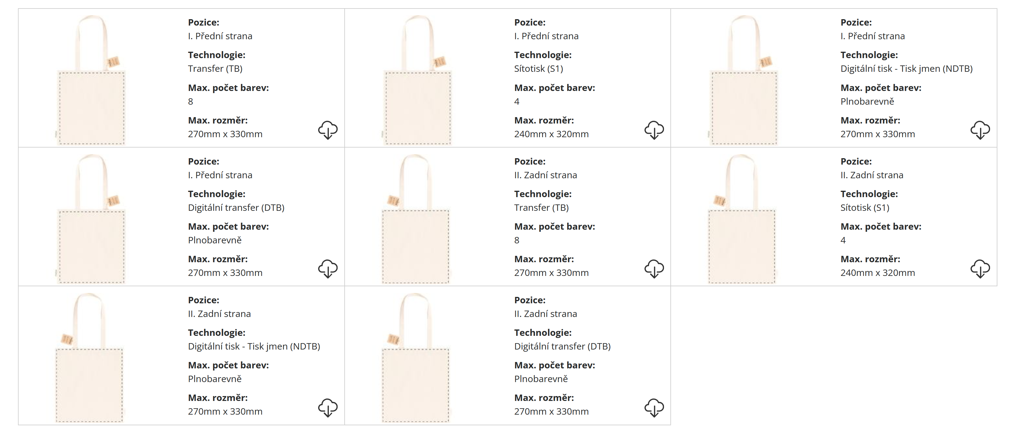Download front side Digitální tisk (NDTB) template

[980, 130]
